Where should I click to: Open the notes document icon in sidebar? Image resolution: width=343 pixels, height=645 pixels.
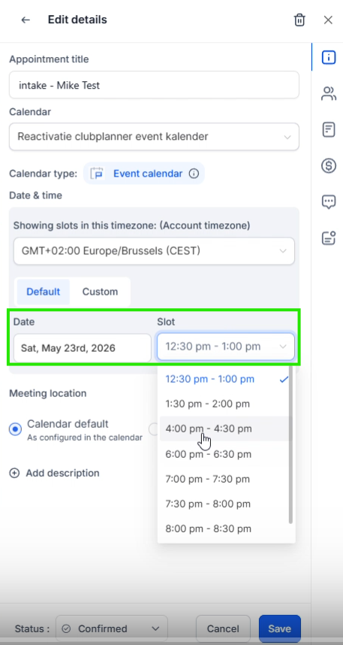pyautogui.click(x=329, y=130)
